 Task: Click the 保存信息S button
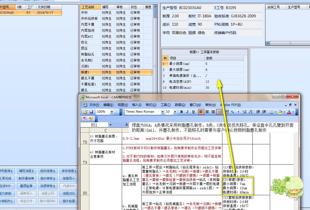click(x=69, y=171)
